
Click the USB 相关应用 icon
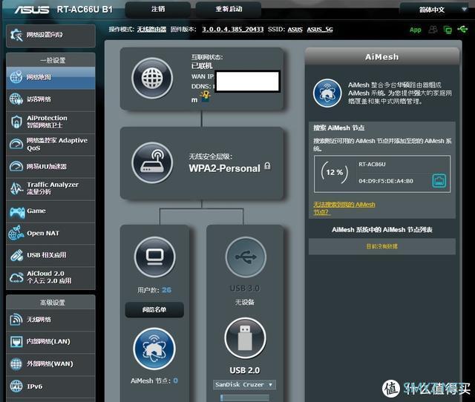pyautogui.click(x=16, y=255)
